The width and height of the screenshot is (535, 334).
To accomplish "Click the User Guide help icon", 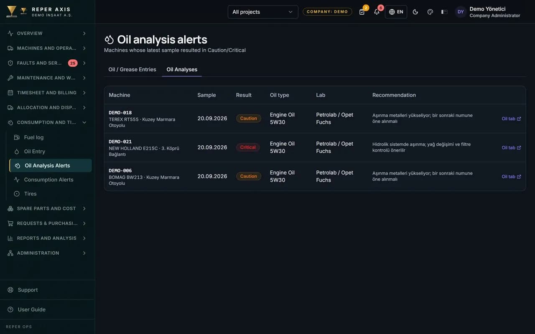I will point(10,309).
